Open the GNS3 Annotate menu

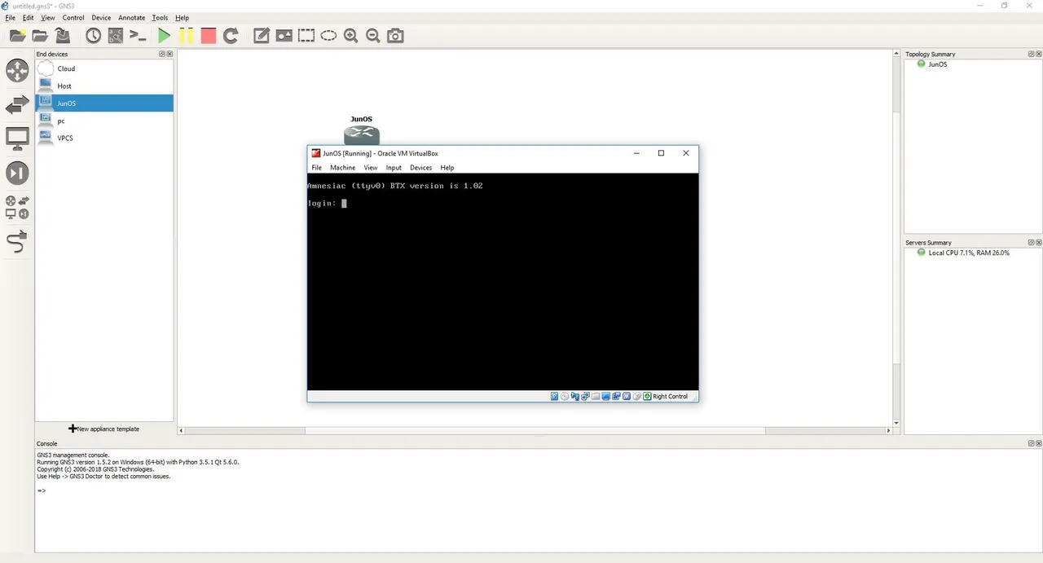[x=131, y=17]
